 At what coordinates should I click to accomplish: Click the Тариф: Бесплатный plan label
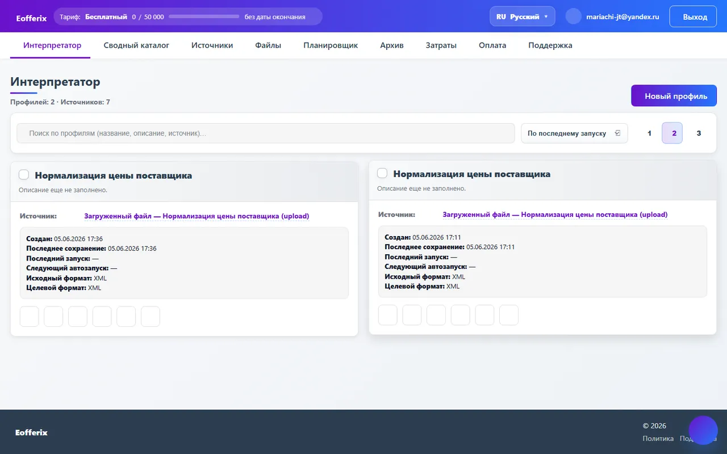pyautogui.click(x=93, y=17)
